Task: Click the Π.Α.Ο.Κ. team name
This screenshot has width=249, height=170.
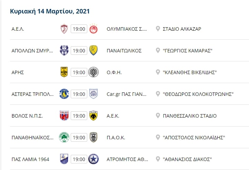Action: point(116,138)
